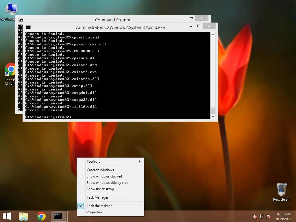Select the Recycle Bin desktop icon
This screenshot has width=296, height=222.
coord(282,192)
